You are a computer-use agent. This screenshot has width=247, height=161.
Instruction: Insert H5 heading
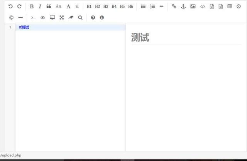pos(122,7)
